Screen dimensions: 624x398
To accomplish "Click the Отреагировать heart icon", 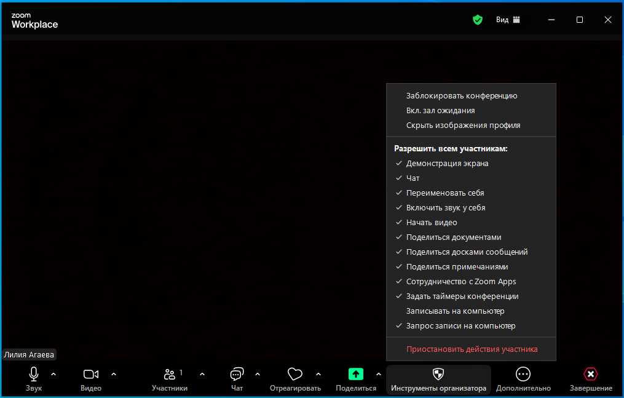I will 295,375.
